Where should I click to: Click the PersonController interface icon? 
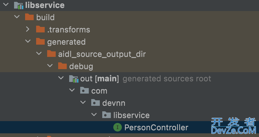(118, 127)
